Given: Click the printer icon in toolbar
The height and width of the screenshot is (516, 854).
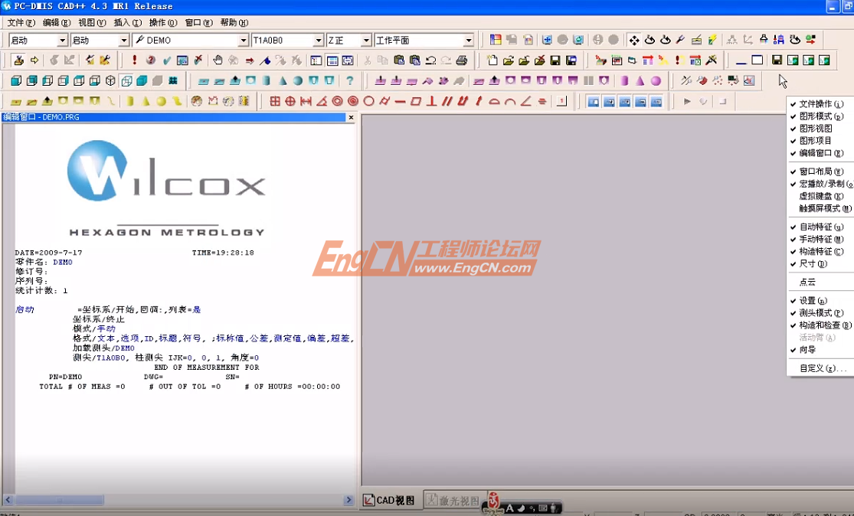Looking at the screenshot, I should 462,60.
